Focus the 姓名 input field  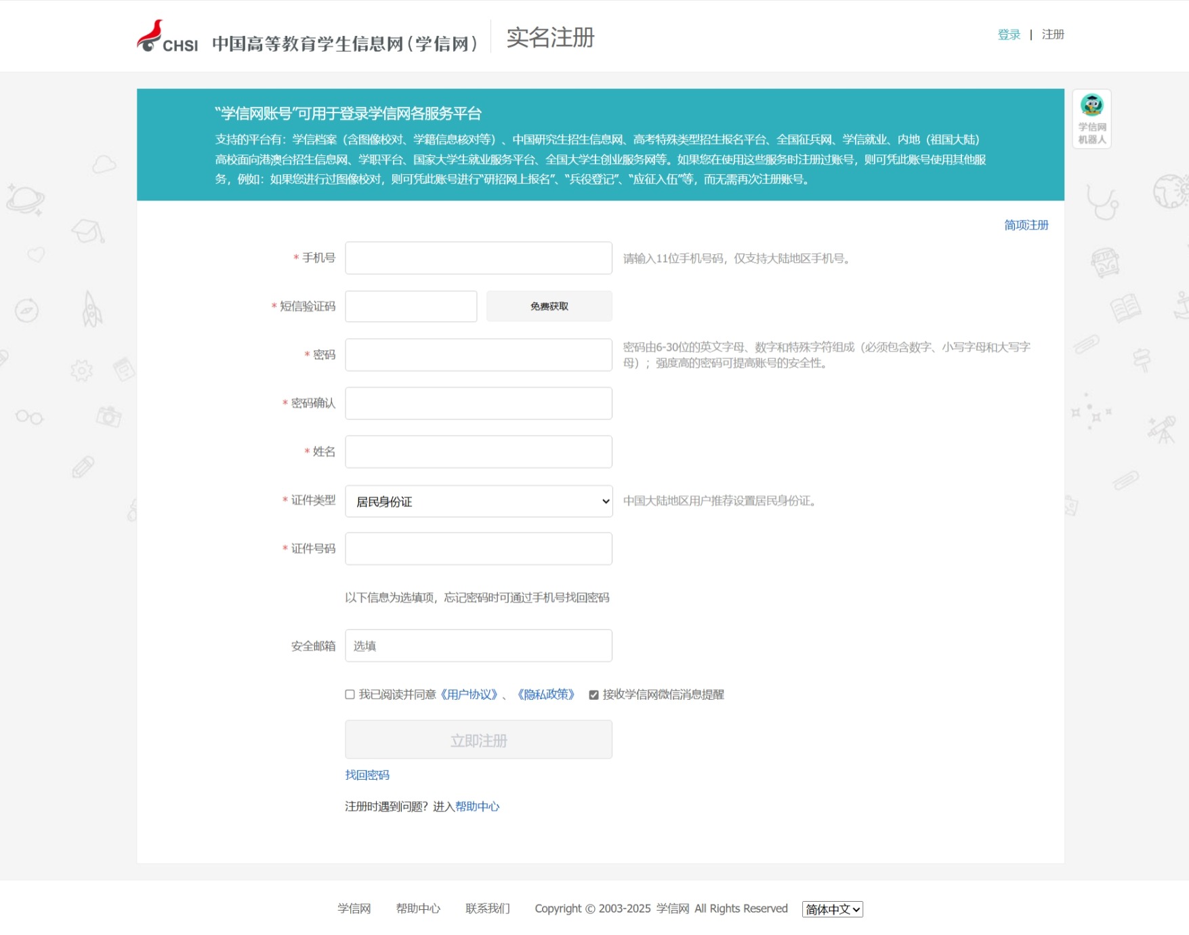click(x=478, y=452)
